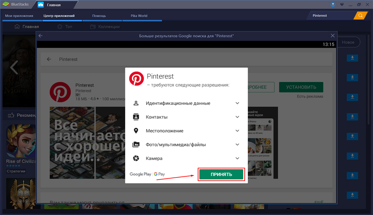The width and height of the screenshot is (373, 215).
Task: Click the "Местоположение" permission label
Action: [164, 131]
